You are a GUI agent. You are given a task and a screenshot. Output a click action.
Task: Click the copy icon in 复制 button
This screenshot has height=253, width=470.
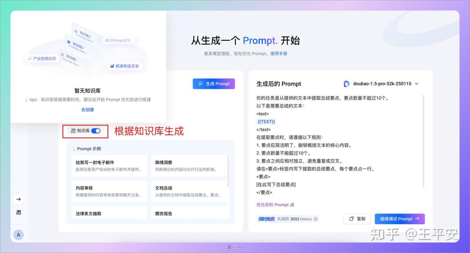351,219
